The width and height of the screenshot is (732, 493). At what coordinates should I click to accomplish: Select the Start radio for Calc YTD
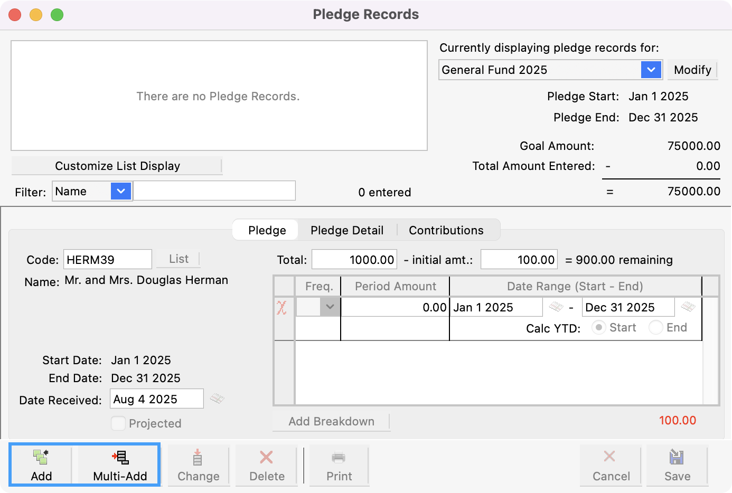(599, 327)
